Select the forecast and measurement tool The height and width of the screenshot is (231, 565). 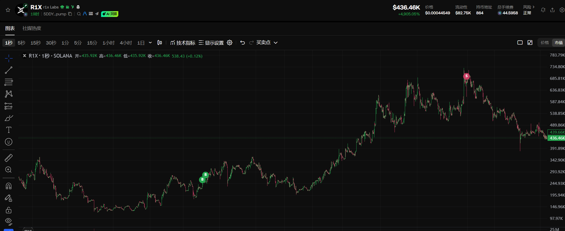coord(8,106)
